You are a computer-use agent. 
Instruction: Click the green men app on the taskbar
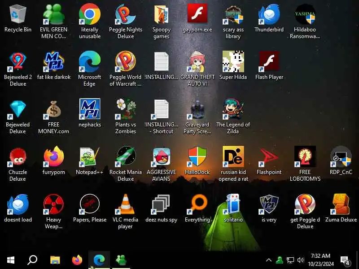tap(121, 260)
